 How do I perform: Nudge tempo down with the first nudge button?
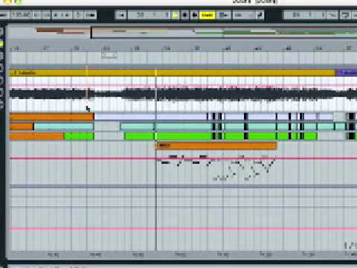point(36,15)
